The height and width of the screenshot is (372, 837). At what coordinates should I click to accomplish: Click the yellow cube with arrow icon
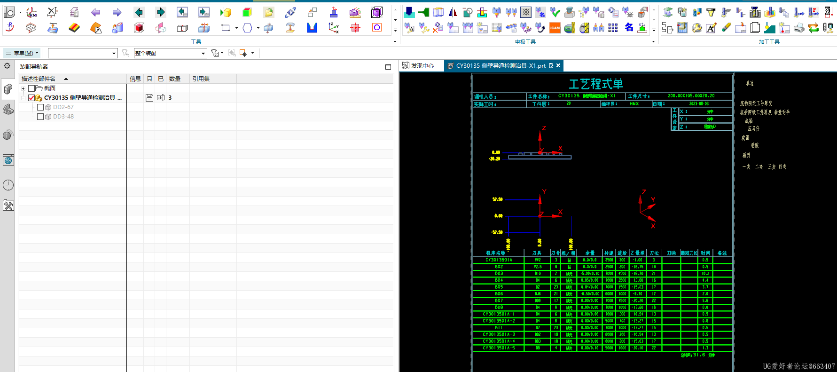coord(226,13)
